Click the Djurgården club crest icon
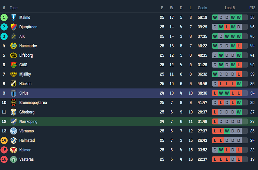The image size is (258, 170). pyautogui.click(x=14, y=27)
